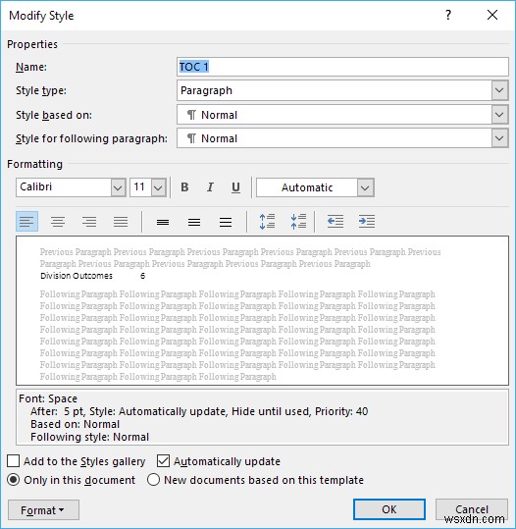The width and height of the screenshot is (516, 529).
Task: Open Style for following paragraph dropdown
Action: tap(499, 138)
